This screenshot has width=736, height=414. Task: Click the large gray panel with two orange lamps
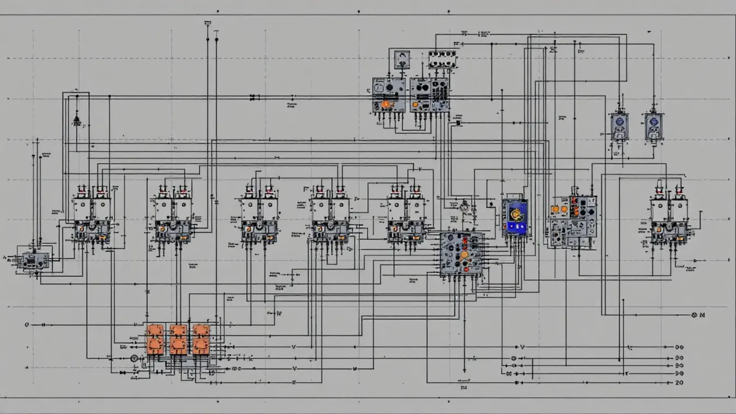point(572,222)
